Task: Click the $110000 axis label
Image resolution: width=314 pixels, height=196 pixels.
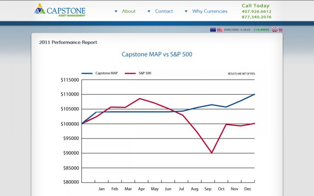Action: [70, 95]
